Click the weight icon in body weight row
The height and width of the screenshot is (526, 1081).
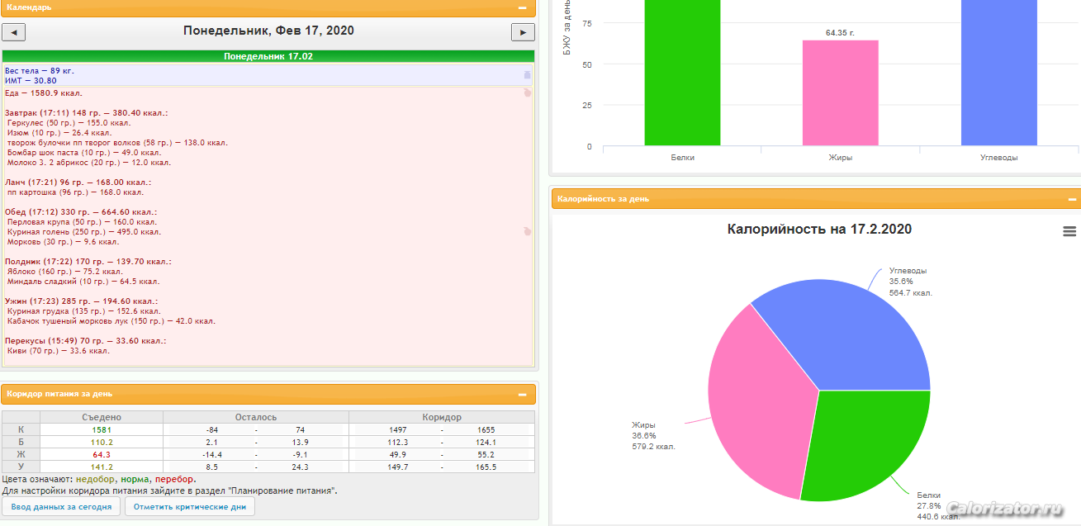click(x=528, y=74)
